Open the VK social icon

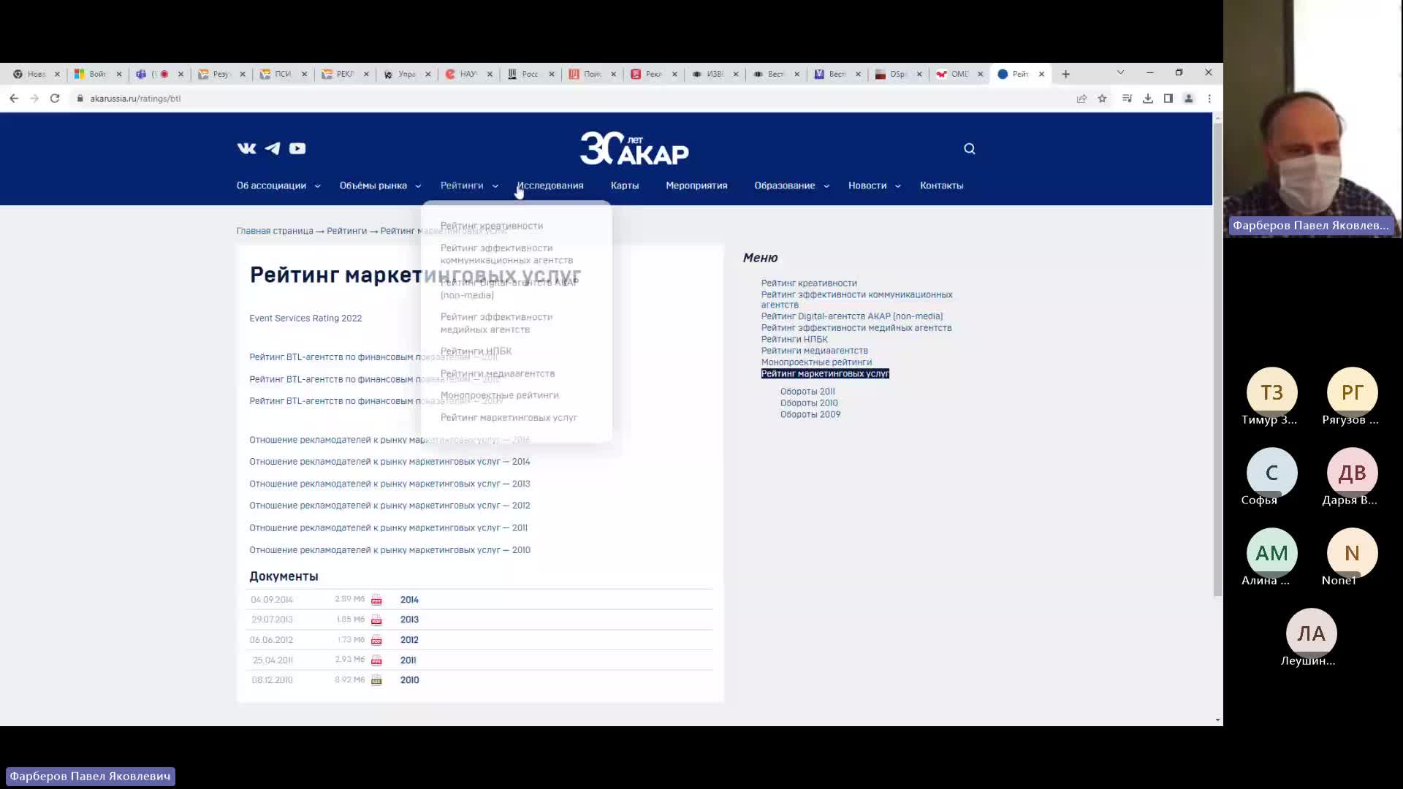coord(246,148)
